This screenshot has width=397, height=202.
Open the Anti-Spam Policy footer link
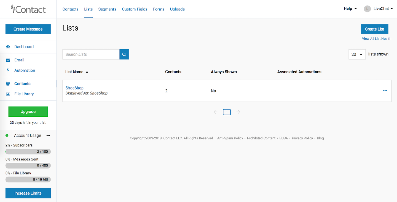coord(230,138)
